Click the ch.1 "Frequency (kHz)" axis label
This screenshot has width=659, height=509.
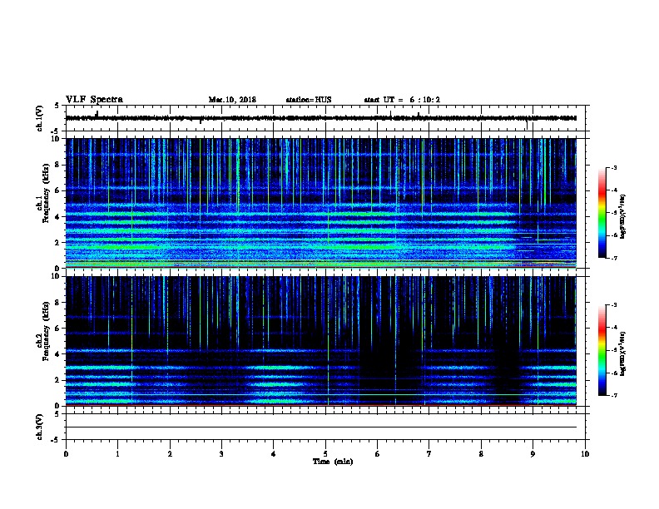[46, 193]
